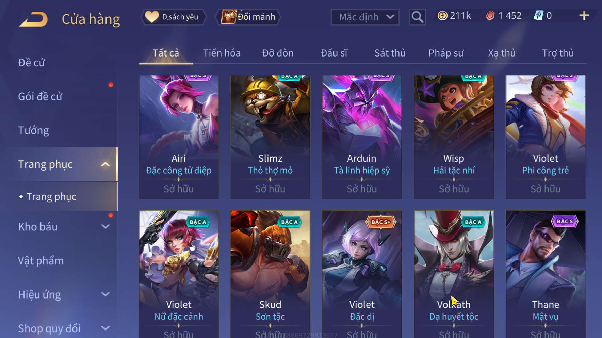Expand the Kho báu sidebar section
Screen dimensions: 602x338
(x=105, y=227)
